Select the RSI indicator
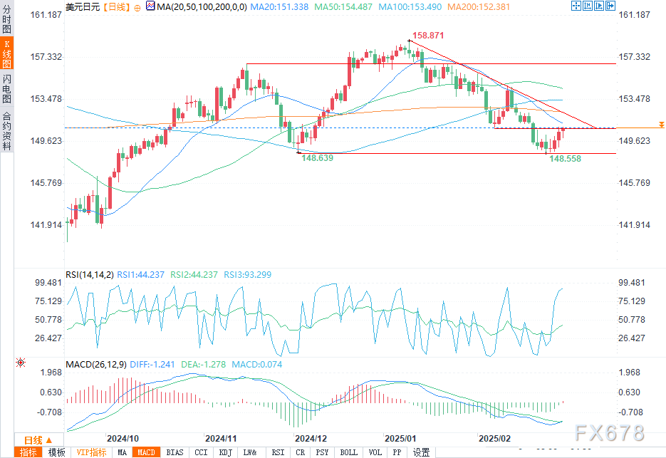 278,452
